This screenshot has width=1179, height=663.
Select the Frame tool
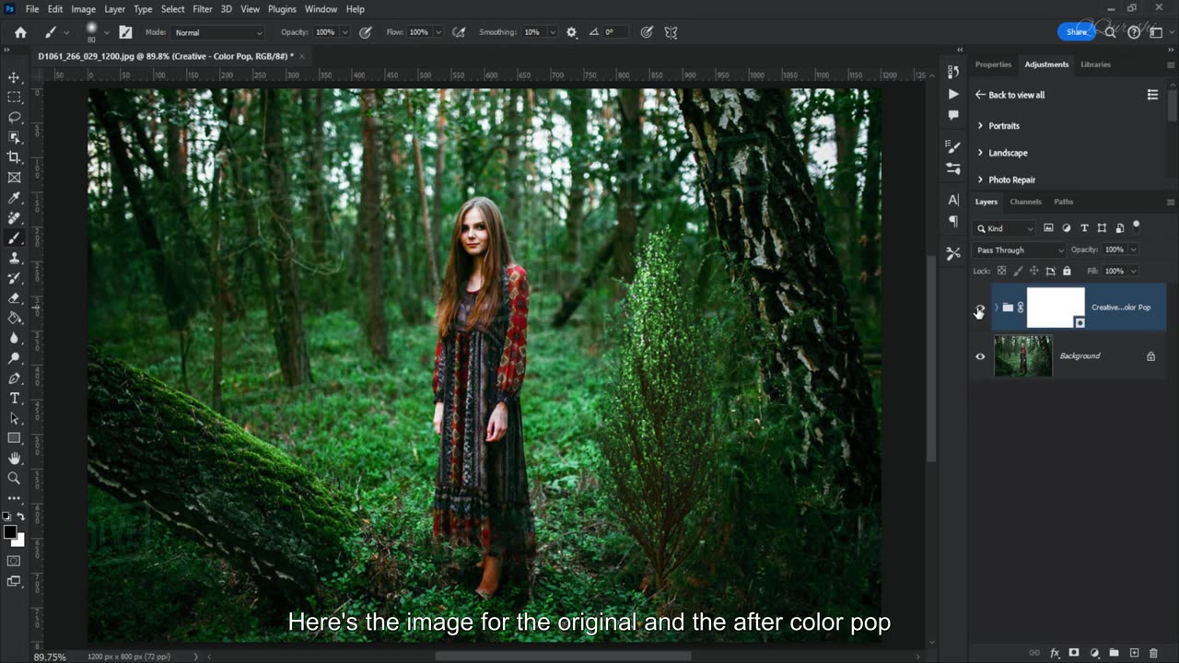pos(14,178)
